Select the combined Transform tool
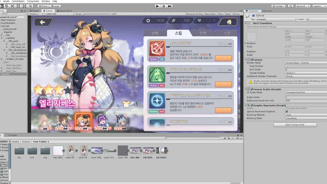This screenshot has height=184, width=327. (x=25, y=6)
